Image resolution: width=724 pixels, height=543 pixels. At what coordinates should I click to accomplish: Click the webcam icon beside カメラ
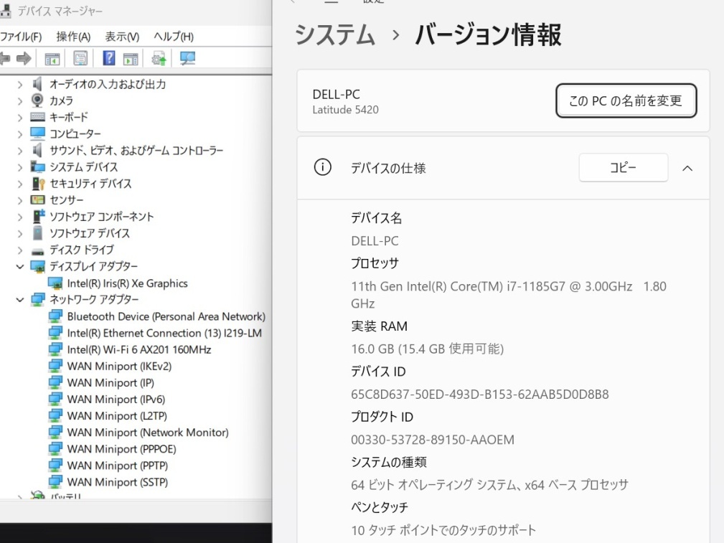37,100
